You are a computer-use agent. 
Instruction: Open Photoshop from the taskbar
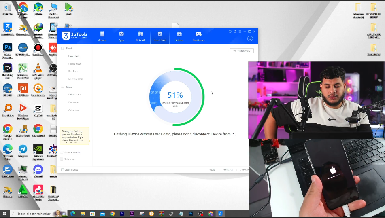(x=191, y=214)
